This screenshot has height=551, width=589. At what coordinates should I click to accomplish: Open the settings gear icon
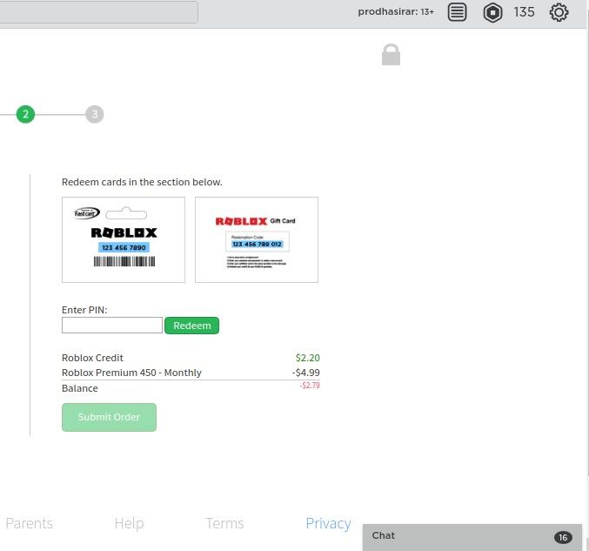[559, 12]
